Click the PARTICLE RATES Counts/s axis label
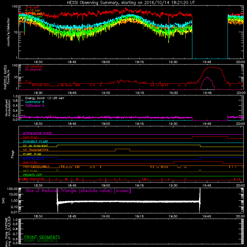Viewport: 247px width, 247px height. coord(7,77)
